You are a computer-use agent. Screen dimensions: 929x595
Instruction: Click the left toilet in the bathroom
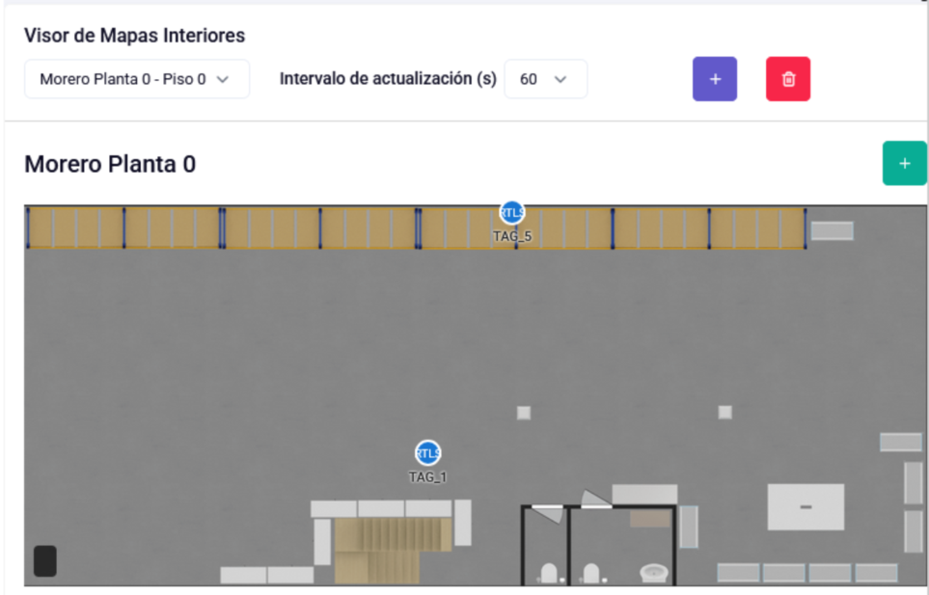(x=549, y=573)
